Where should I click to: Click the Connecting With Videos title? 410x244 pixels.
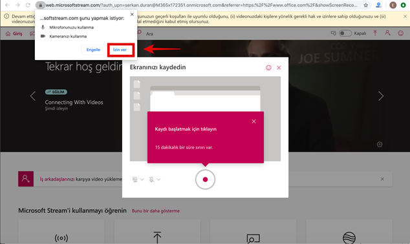click(x=74, y=102)
